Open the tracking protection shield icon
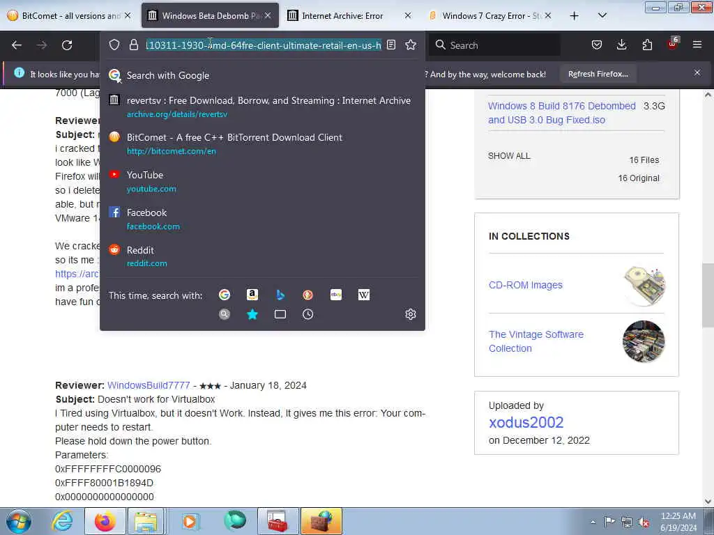The height and width of the screenshot is (535, 714). pyautogui.click(x=114, y=45)
